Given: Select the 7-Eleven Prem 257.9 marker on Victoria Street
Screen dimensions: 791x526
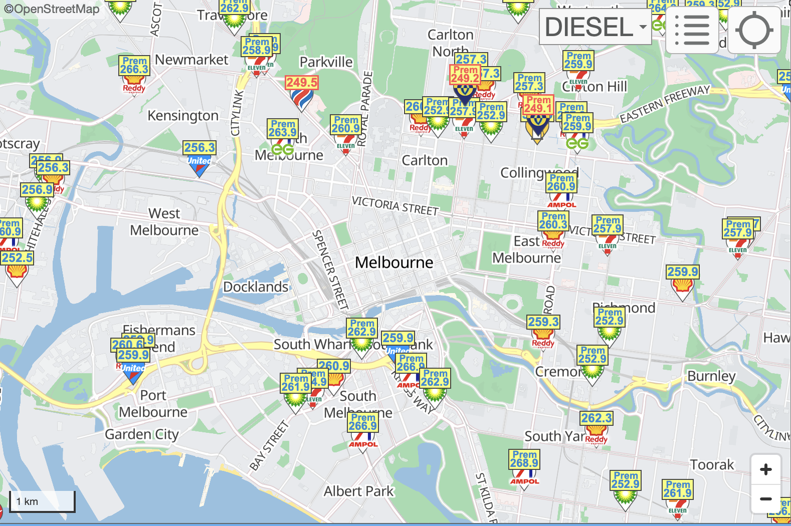Looking at the screenshot, I should pos(608,235).
